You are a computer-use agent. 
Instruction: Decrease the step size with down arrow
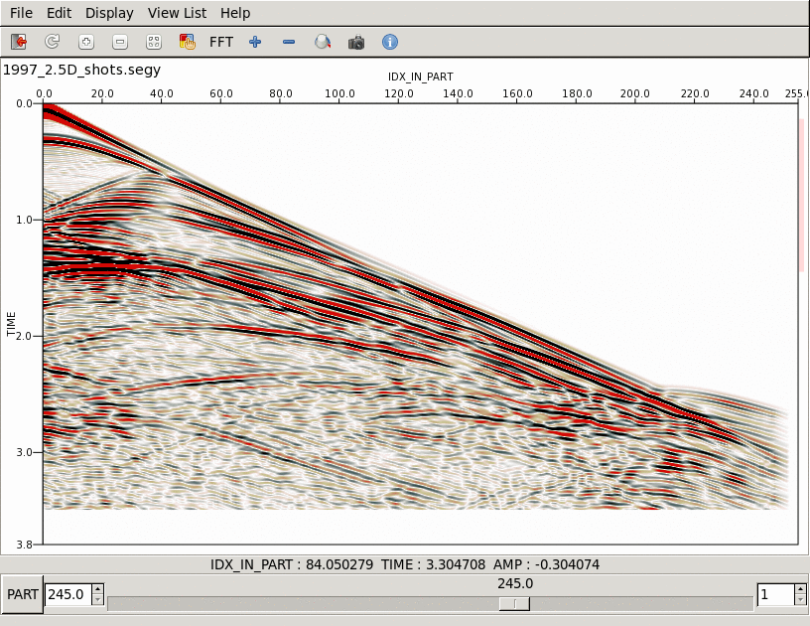(x=800, y=600)
